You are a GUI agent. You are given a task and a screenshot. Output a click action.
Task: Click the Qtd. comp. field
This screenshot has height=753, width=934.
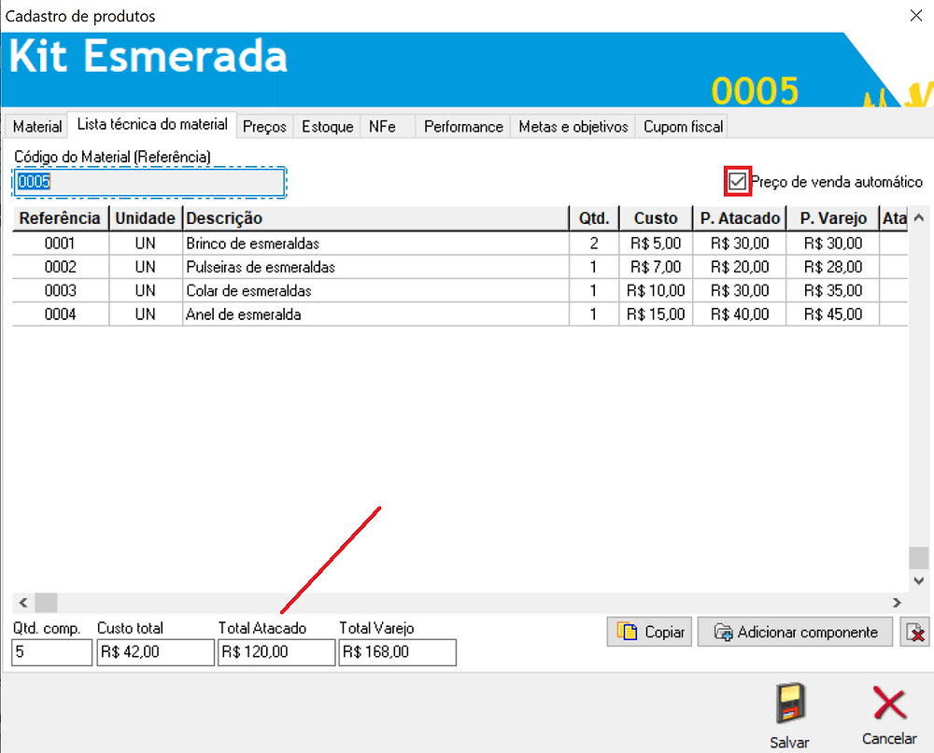coord(51,652)
